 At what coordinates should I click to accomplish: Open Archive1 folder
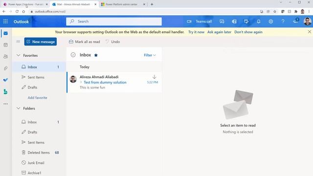click(x=39, y=173)
